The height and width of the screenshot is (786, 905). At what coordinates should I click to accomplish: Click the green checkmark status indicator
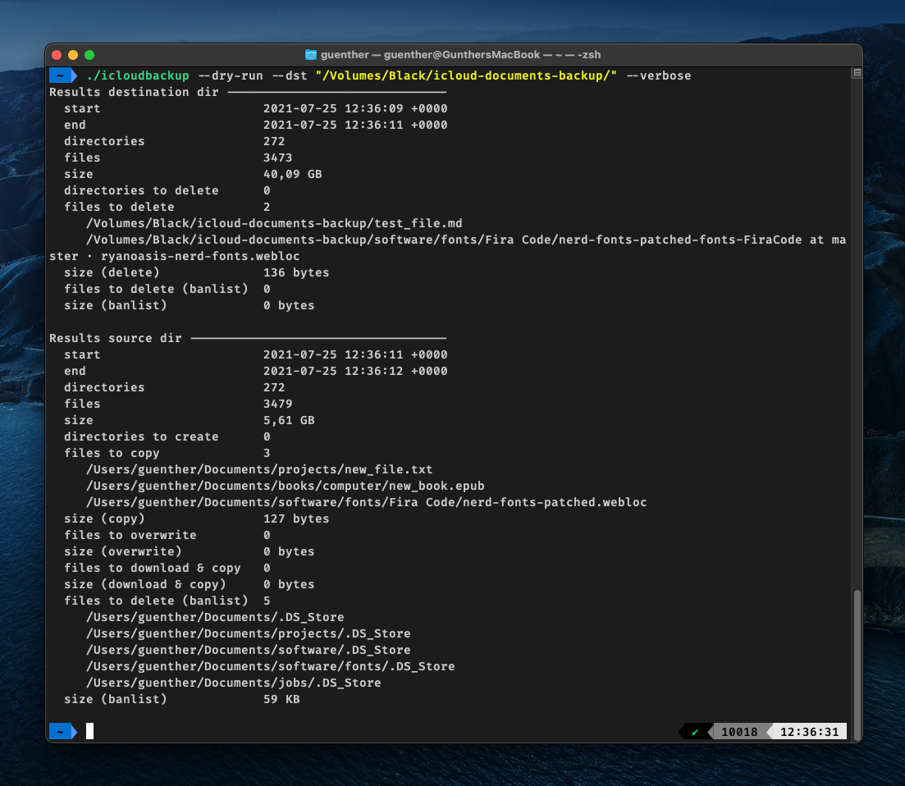pyautogui.click(x=695, y=732)
